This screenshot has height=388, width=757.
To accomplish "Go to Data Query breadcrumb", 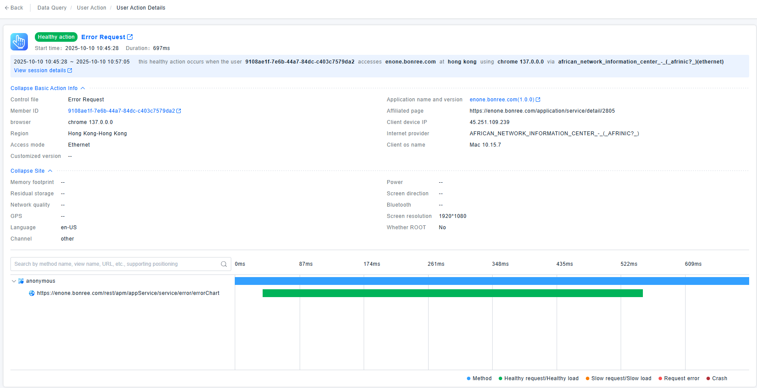I will (52, 8).
